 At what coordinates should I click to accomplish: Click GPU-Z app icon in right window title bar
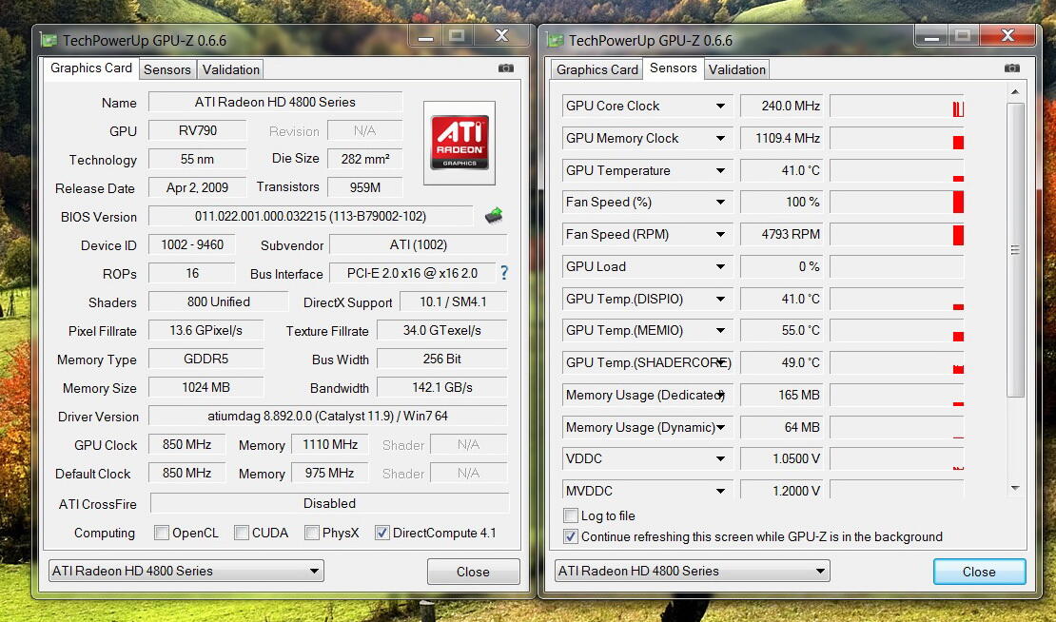click(x=555, y=40)
